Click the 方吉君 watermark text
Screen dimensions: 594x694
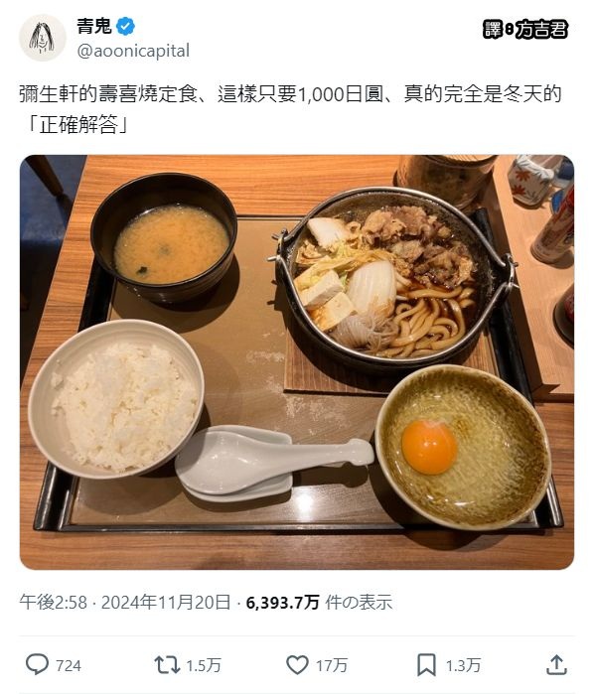[x=541, y=29]
